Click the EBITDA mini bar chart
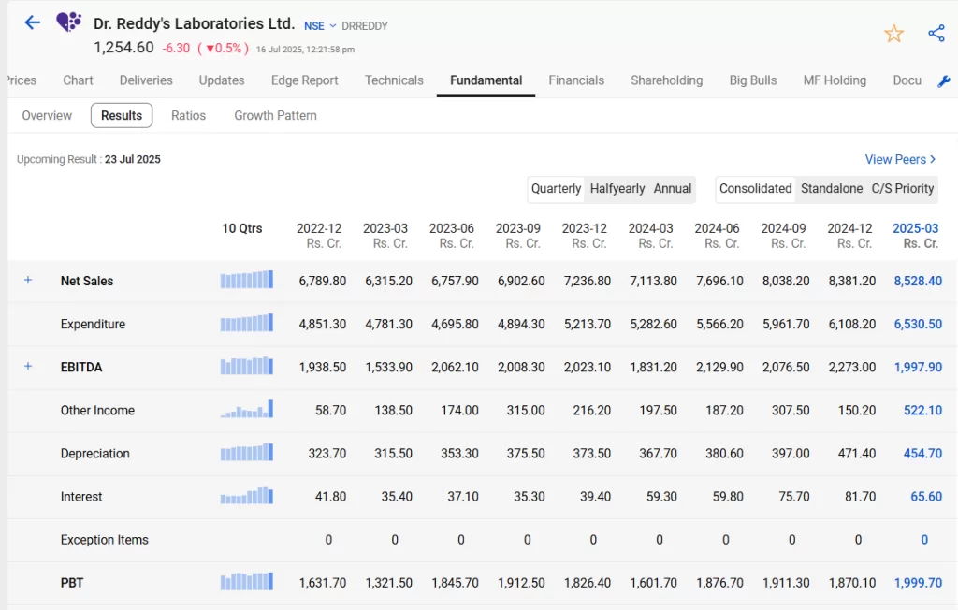Viewport: 958px width, 610px height. tap(247, 366)
